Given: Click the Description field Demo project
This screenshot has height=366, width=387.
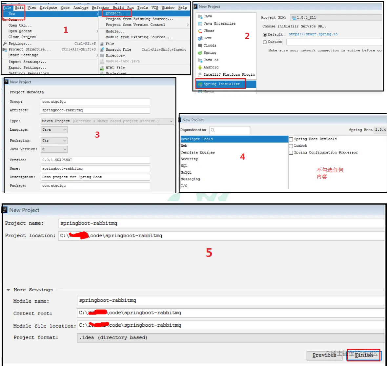Looking at the screenshot, I should point(95,177).
